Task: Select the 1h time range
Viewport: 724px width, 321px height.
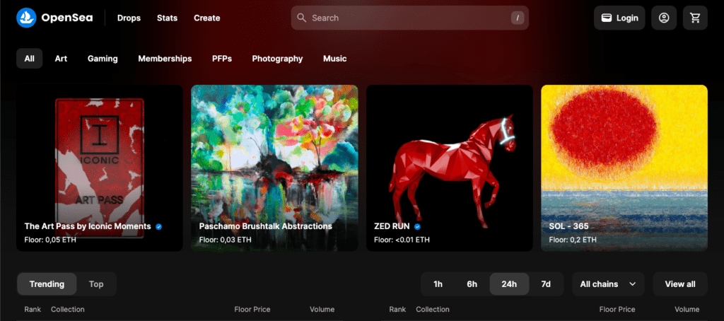Action: point(438,284)
